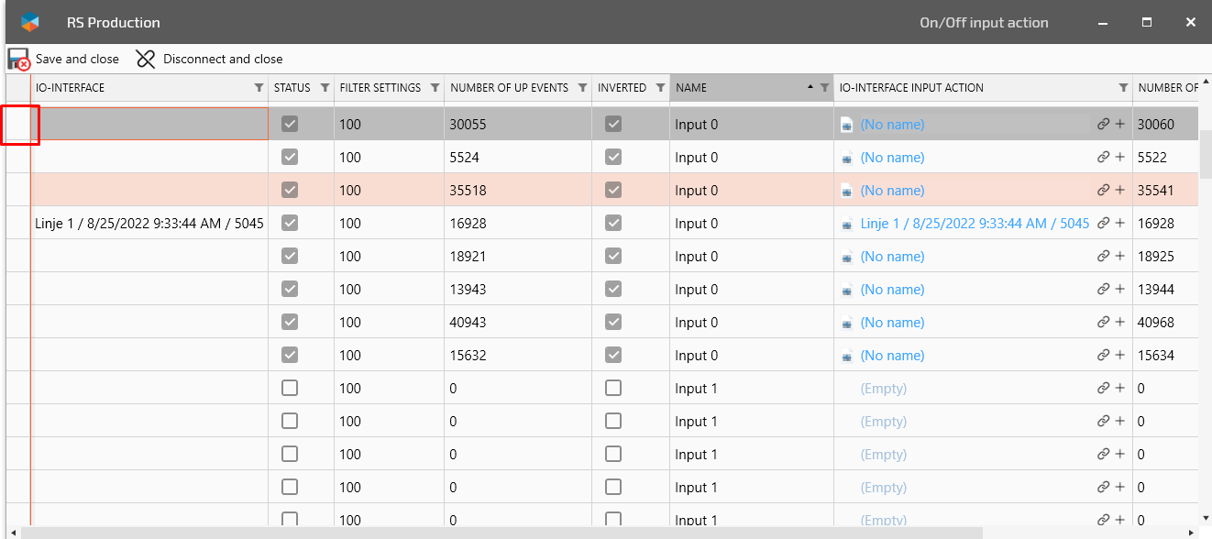Uncheck Status checkbox in the 5524 row
Image resolution: width=1212 pixels, height=539 pixels.
click(290, 158)
